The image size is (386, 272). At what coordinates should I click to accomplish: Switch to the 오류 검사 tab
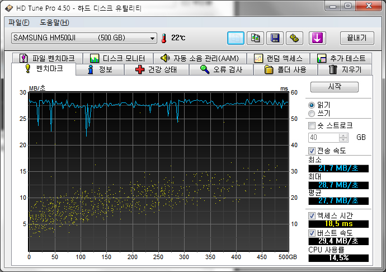[x=220, y=70]
